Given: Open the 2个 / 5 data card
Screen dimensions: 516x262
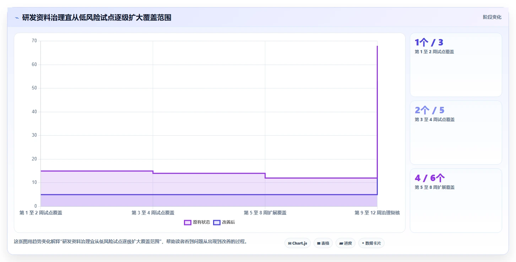Looking at the screenshot, I should click(456, 132).
